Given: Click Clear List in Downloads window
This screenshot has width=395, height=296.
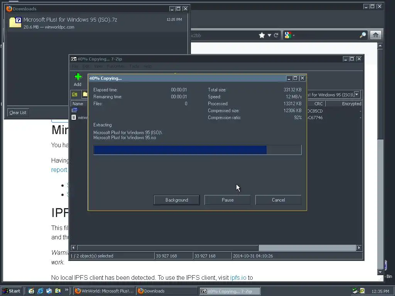Looking at the screenshot, I should tap(18, 113).
